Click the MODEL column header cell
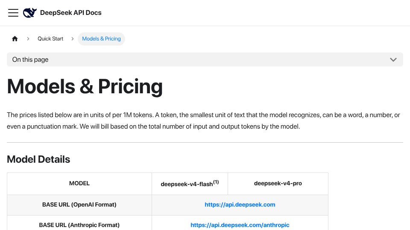 point(79,184)
